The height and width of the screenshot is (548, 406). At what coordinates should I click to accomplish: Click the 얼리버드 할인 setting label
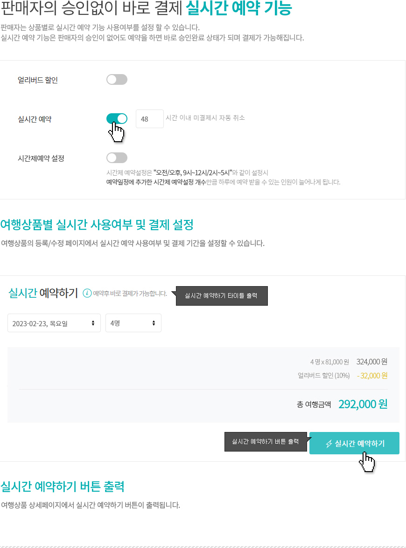click(38, 80)
